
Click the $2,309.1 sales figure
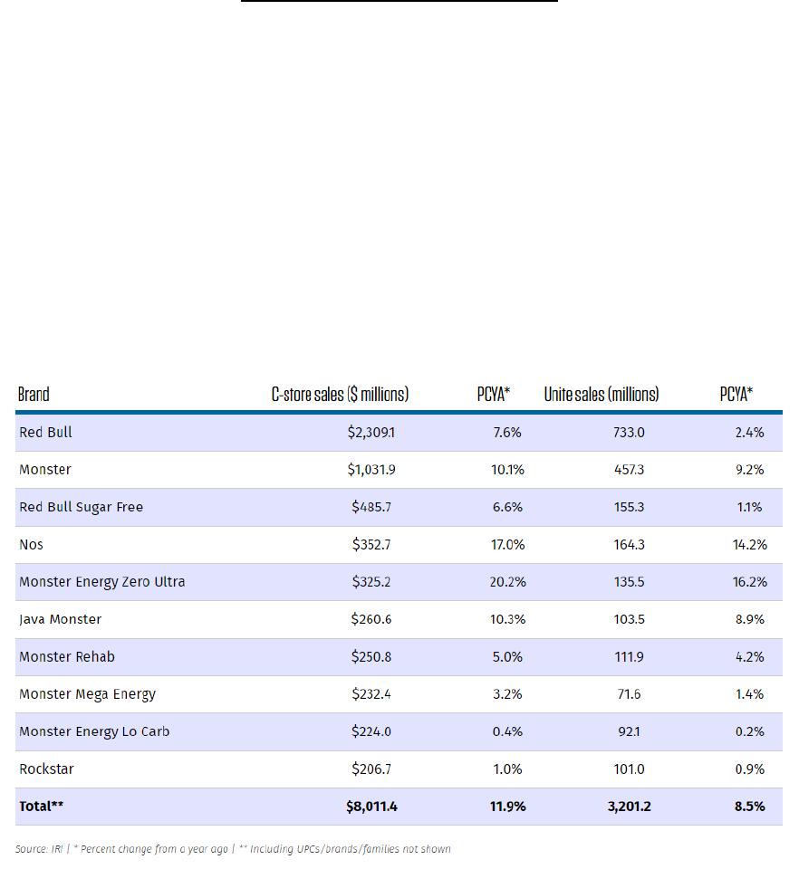click(371, 433)
